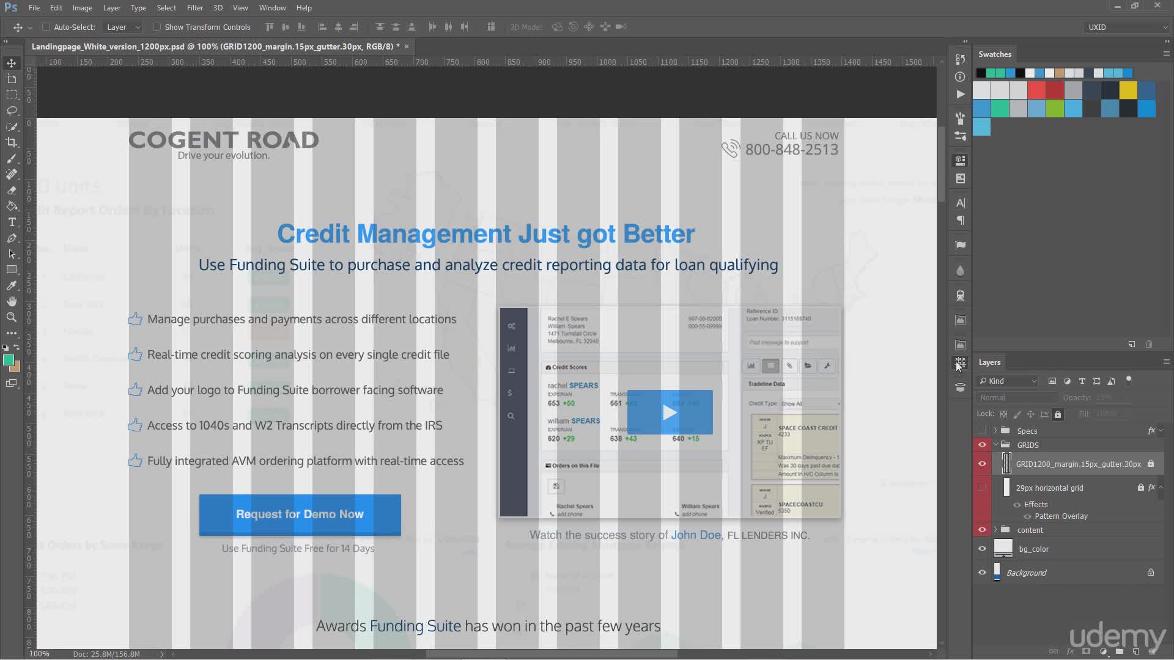Click the foreground teal color chip
This screenshot has width=1174, height=660.
pyautogui.click(x=9, y=361)
